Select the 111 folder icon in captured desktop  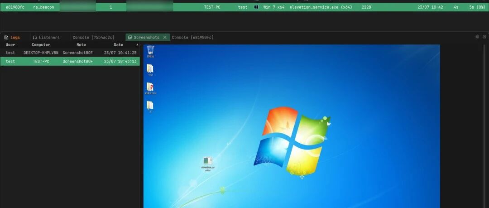click(150, 106)
